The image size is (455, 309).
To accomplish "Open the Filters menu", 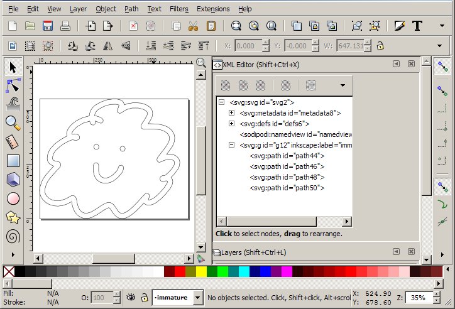I will tap(178, 9).
